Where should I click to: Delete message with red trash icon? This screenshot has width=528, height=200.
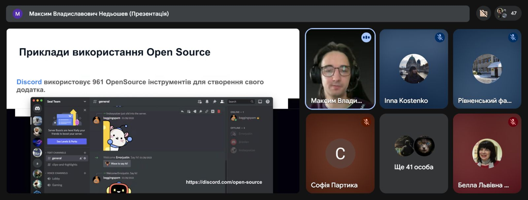click(x=218, y=112)
